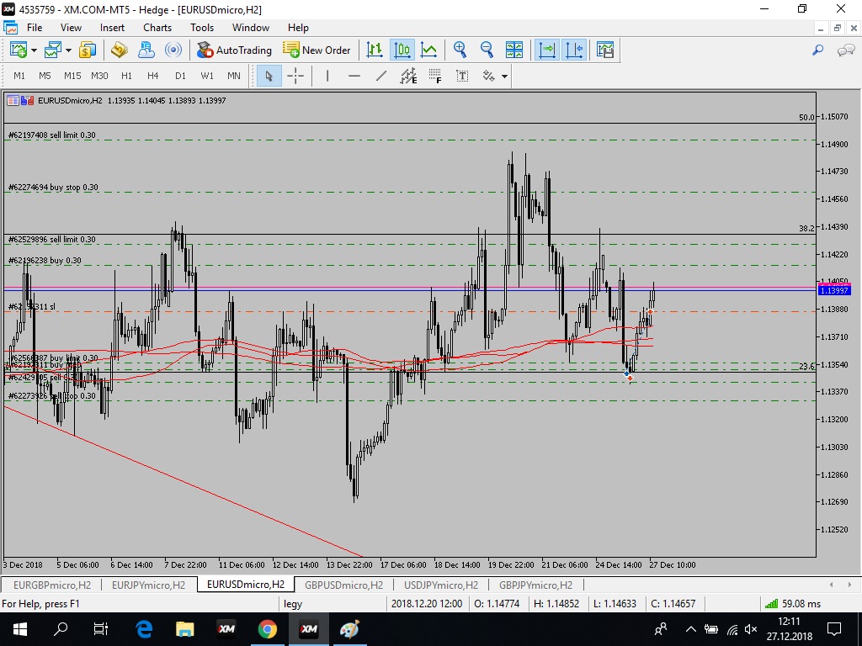Click the New Order button
The width and height of the screenshot is (862, 646).
click(317, 50)
